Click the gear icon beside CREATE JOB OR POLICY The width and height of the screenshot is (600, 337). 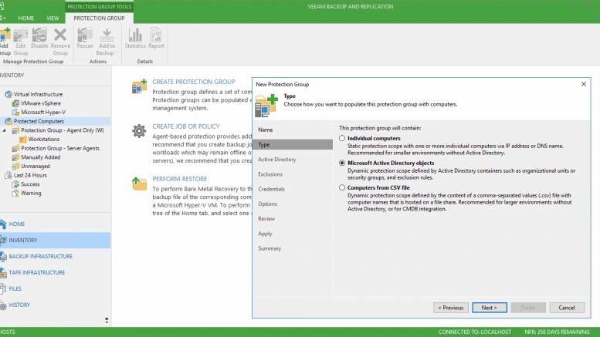coord(139,130)
